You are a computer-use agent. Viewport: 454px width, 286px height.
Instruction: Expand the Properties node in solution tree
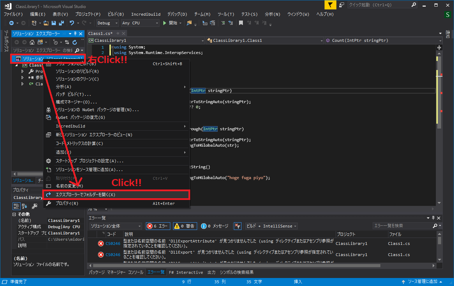pos(23,71)
